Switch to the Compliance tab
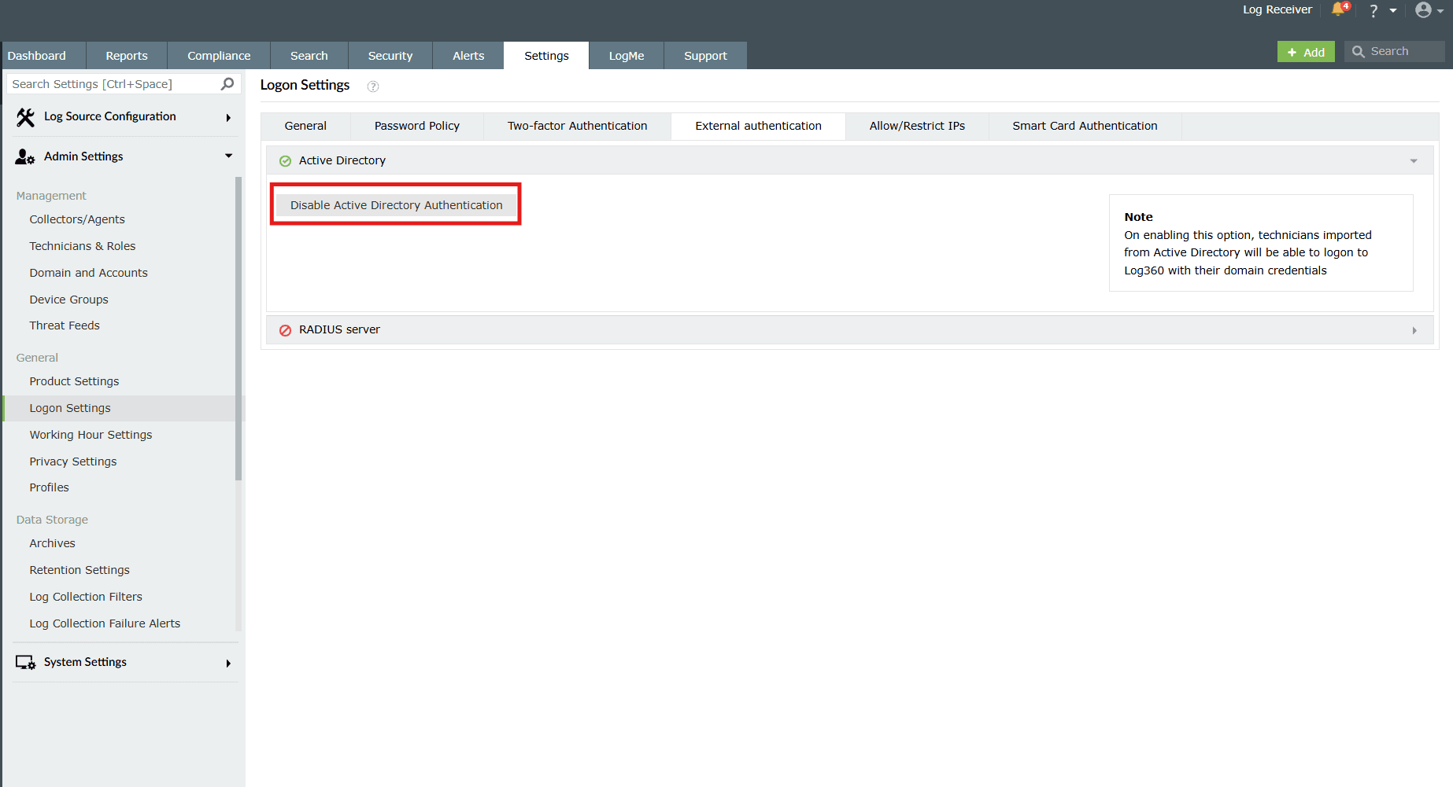The image size is (1453, 787). (x=219, y=56)
